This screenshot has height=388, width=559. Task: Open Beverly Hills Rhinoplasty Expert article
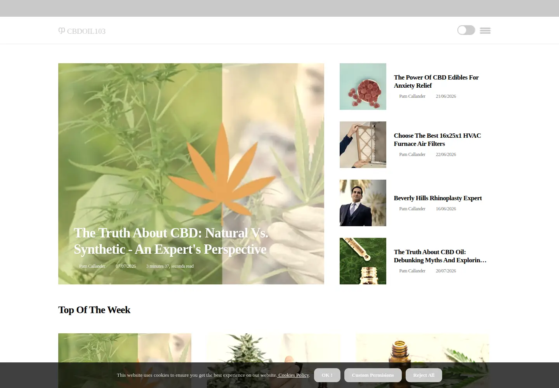coord(437,198)
